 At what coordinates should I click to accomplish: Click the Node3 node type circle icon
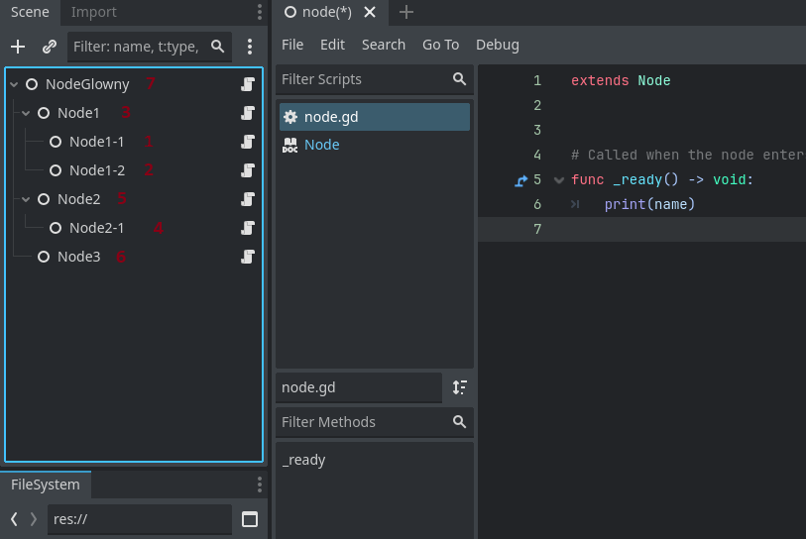(44, 257)
